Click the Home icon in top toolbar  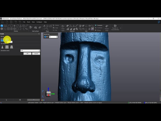coord(2,22)
